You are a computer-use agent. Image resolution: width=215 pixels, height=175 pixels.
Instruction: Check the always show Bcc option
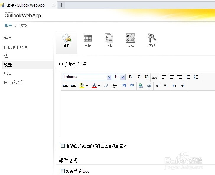pyautogui.click(x=63, y=171)
